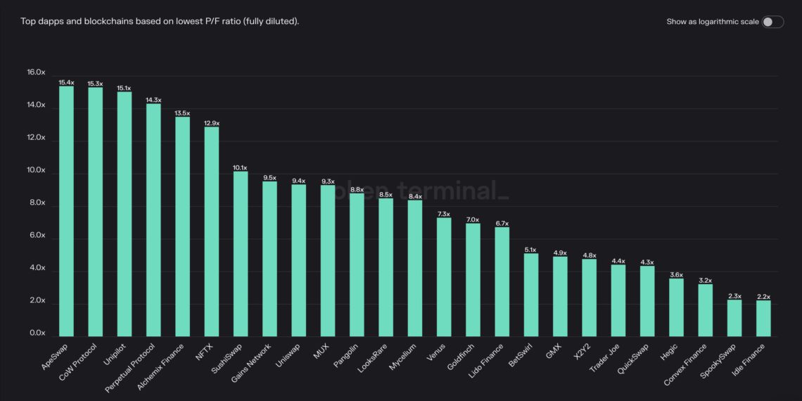
Task: Select the Trader Joe bar
Action: 618,301
